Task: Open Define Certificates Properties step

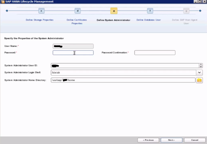Action: (x=77, y=22)
